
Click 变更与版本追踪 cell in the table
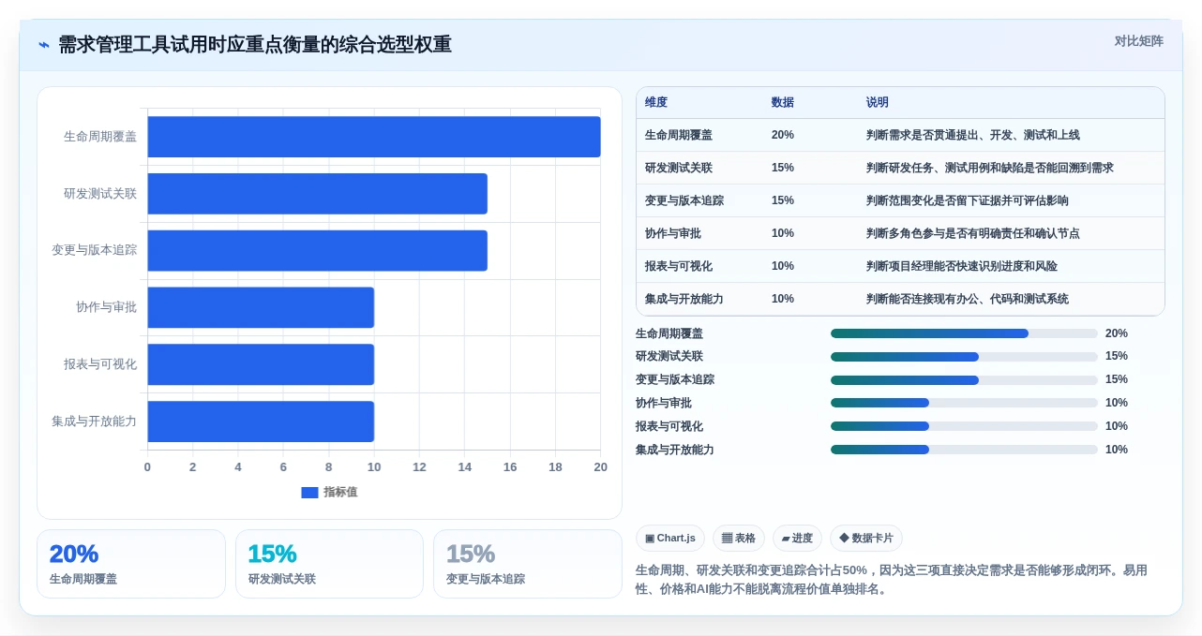coord(684,200)
